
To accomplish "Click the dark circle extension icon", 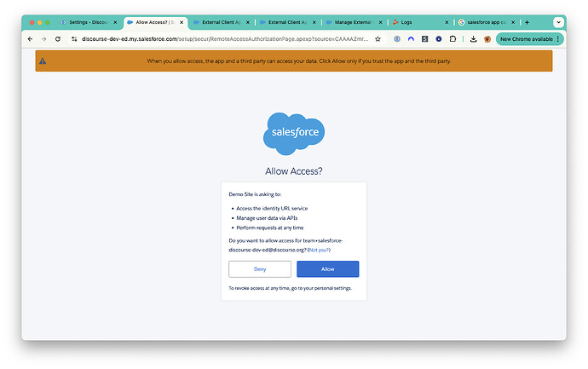I will click(x=439, y=39).
